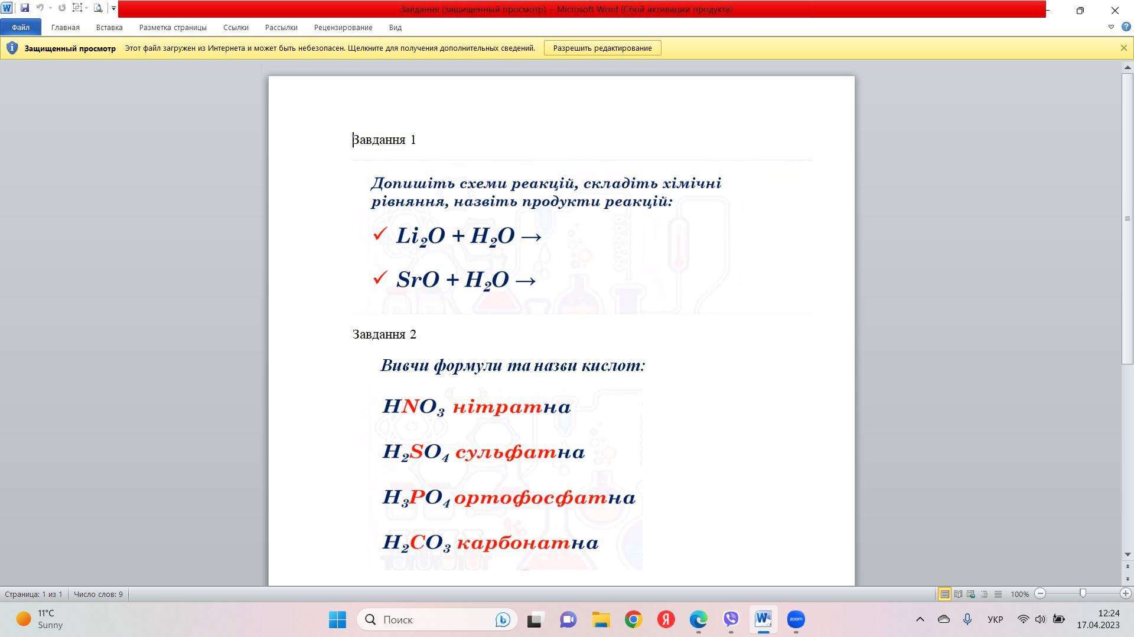This screenshot has height=637, width=1134.
Task: Open Viber from the taskbar
Action: coord(731,619)
